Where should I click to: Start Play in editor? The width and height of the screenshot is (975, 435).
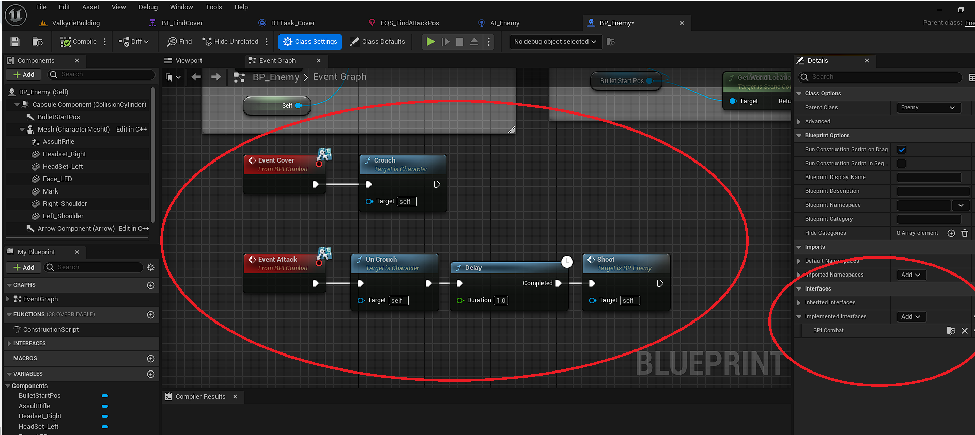tap(430, 42)
